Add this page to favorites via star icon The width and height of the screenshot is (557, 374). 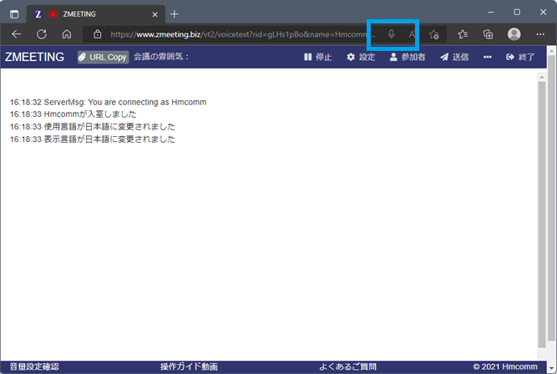tap(434, 34)
